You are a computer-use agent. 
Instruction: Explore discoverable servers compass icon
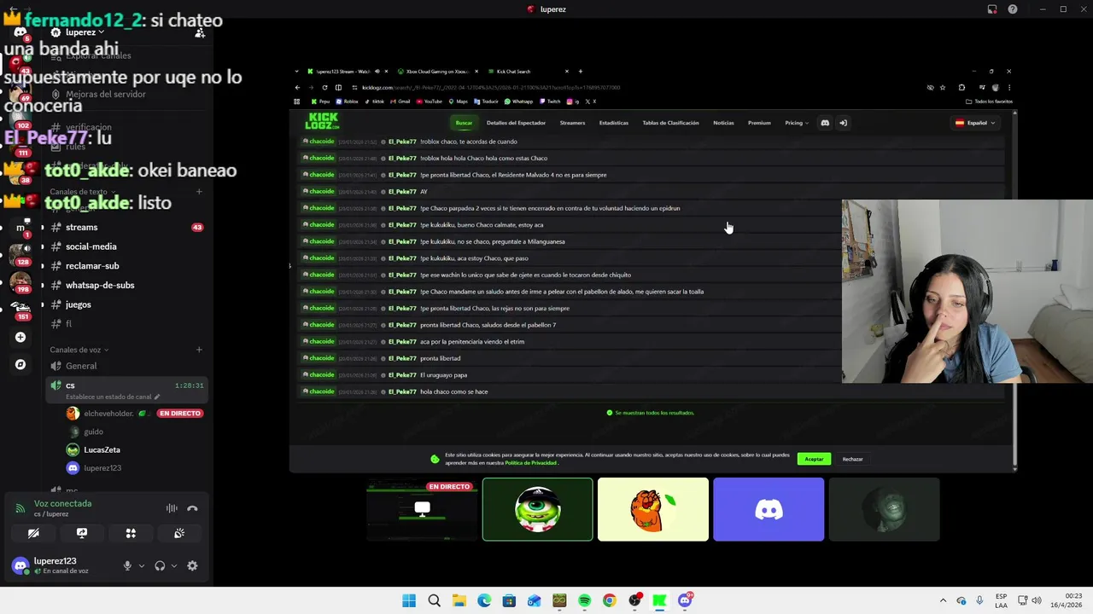click(20, 364)
